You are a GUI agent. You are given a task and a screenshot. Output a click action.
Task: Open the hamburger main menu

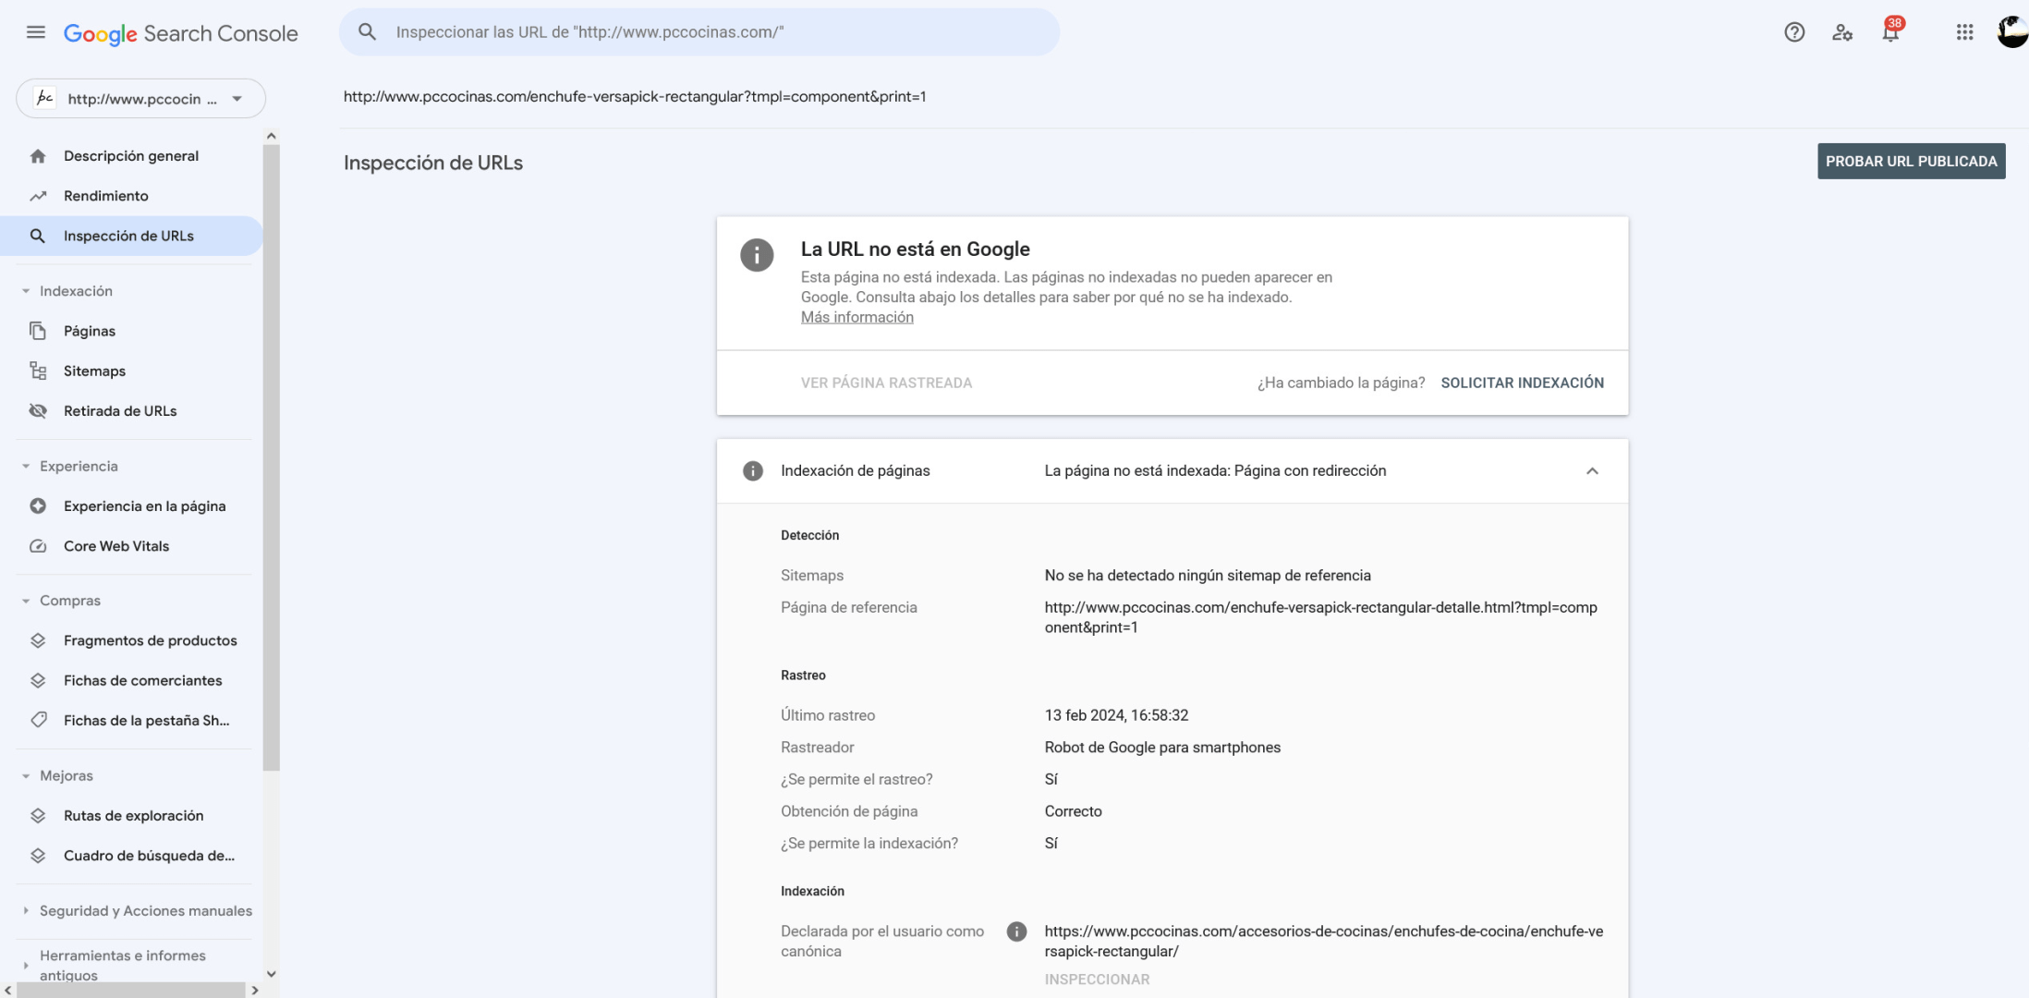[36, 32]
